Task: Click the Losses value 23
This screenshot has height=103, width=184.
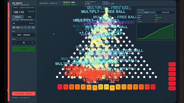Action: (x=156, y=22)
